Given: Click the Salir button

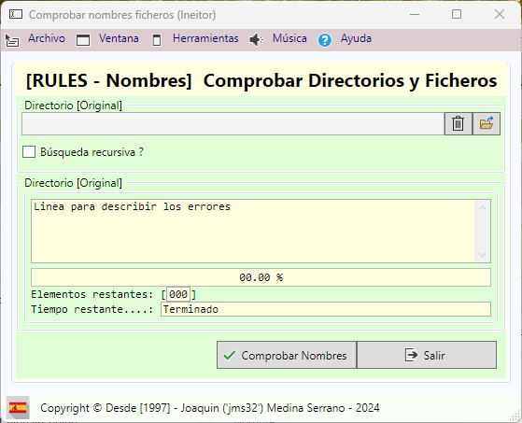Looking at the screenshot, I should (427, 355).
